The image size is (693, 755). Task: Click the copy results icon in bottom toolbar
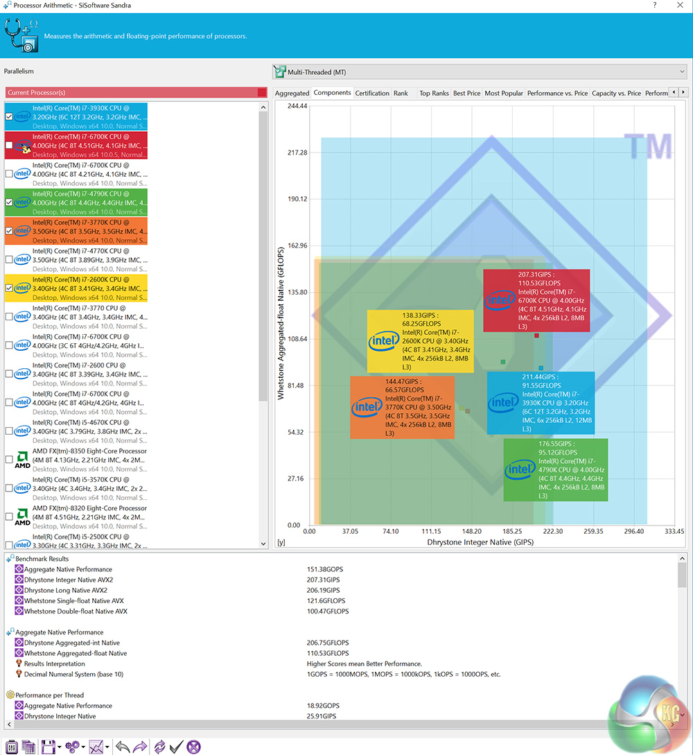tap(28, 747)
